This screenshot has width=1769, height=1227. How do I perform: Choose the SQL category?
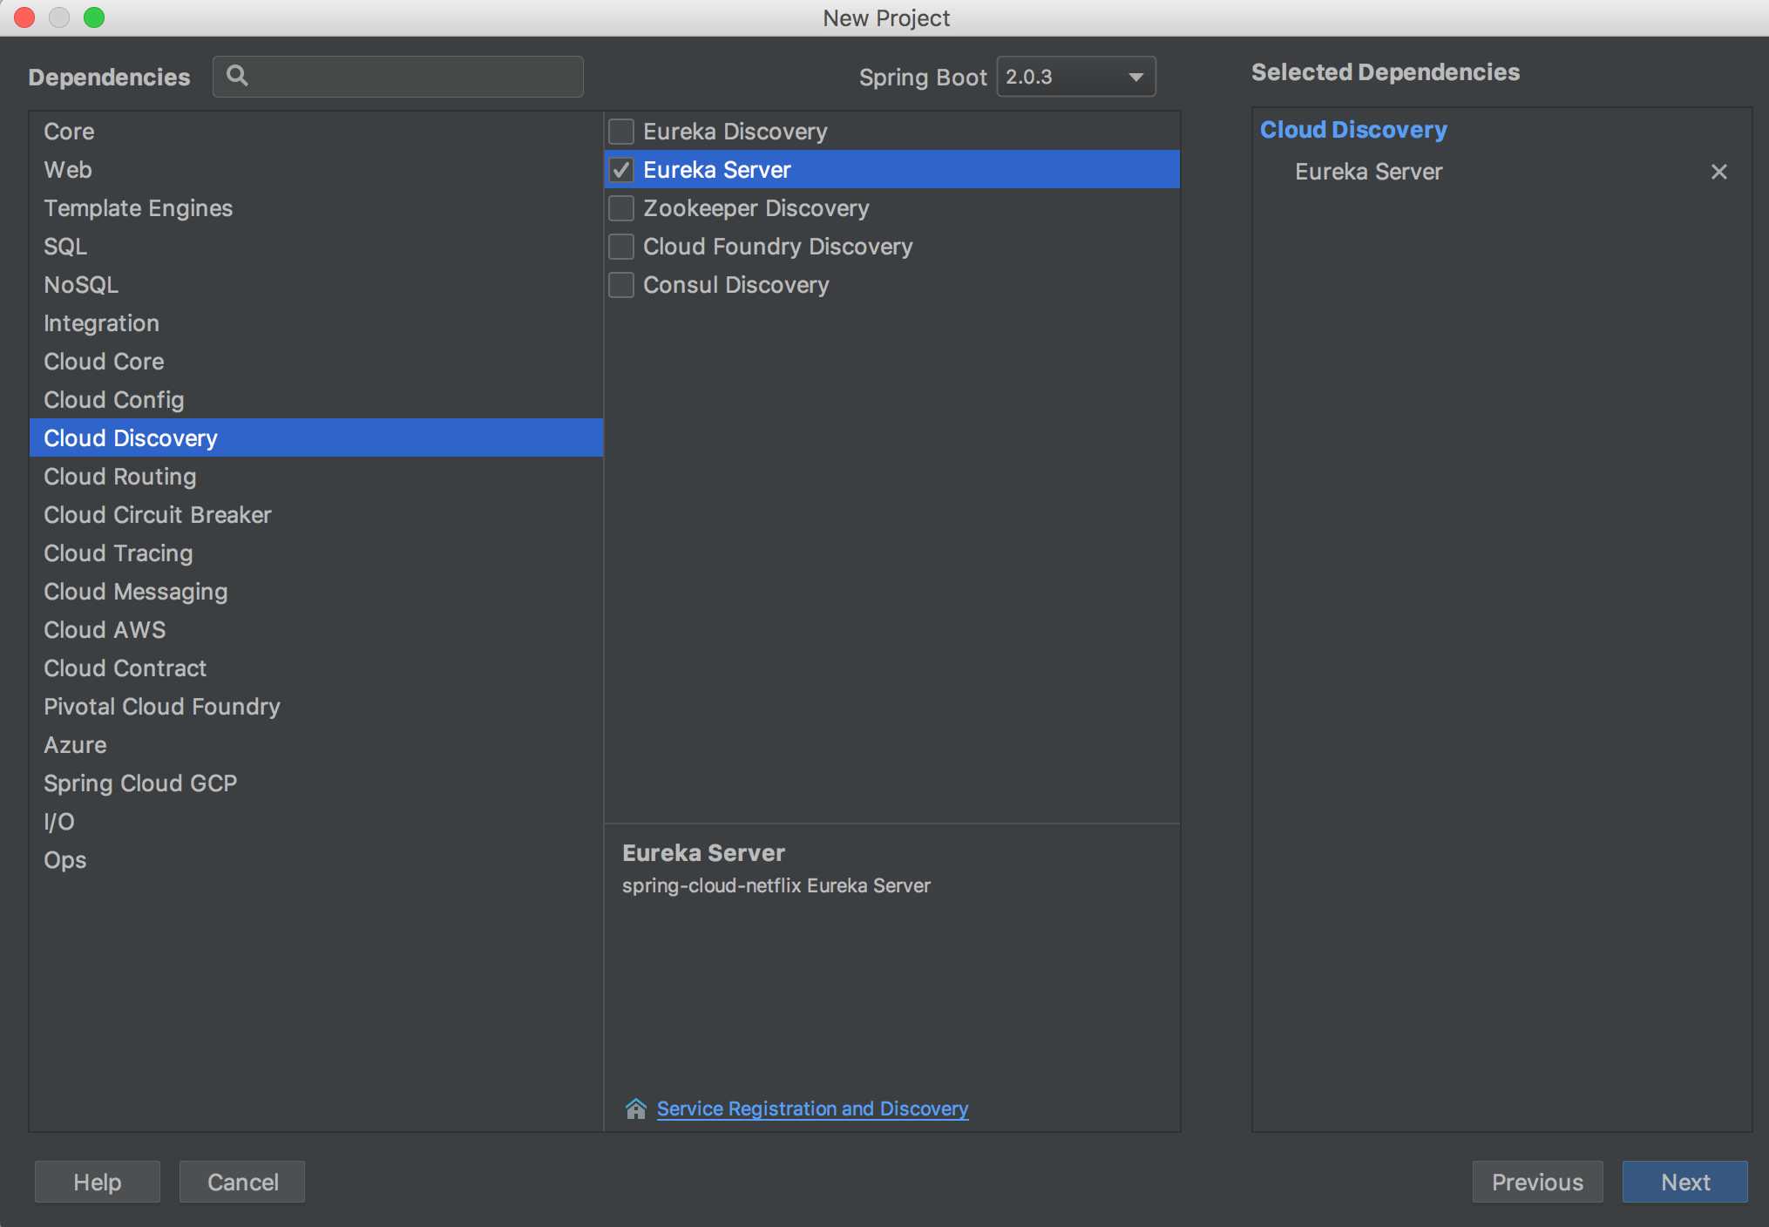point(316,247)
